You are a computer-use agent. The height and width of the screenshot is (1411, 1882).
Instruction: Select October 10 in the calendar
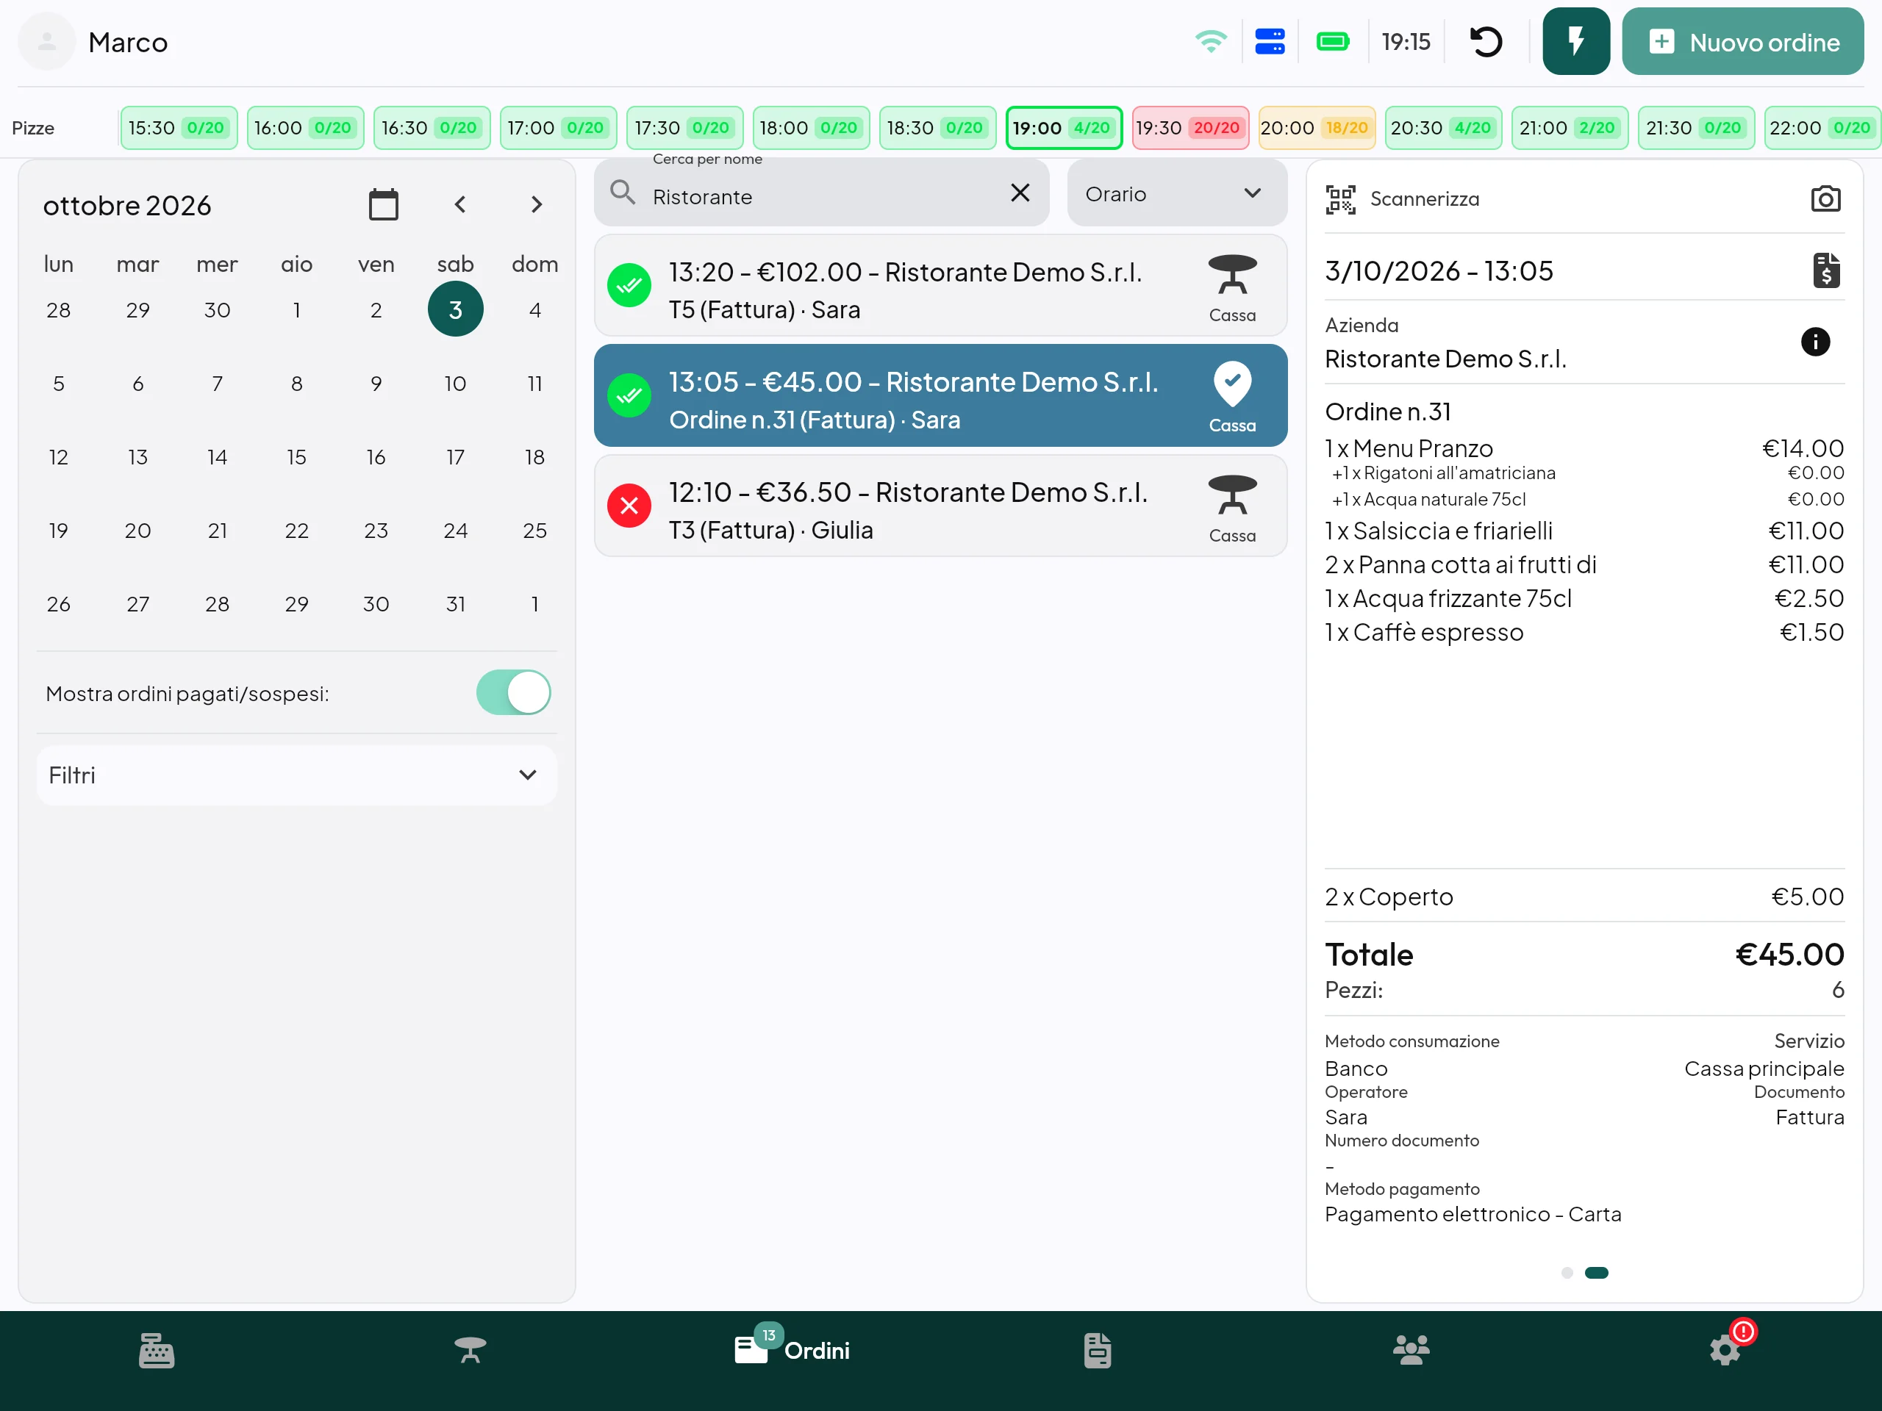(455, 384)
